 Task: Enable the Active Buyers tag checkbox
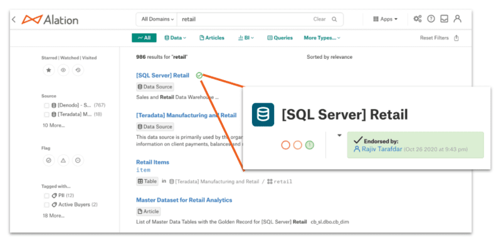coord(47,205)
